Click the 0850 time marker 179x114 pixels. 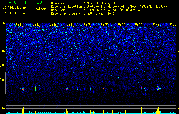coord(173,24)
